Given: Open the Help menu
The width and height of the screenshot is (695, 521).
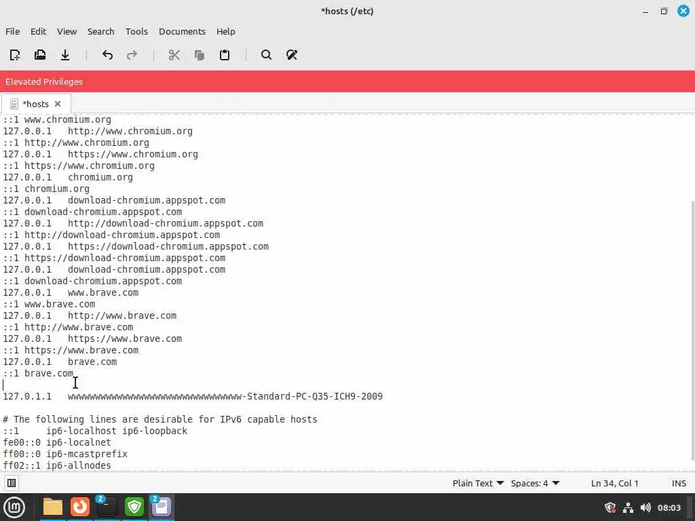Looking at the screenshot, I should pyautogui.click(x=225, y=31).
